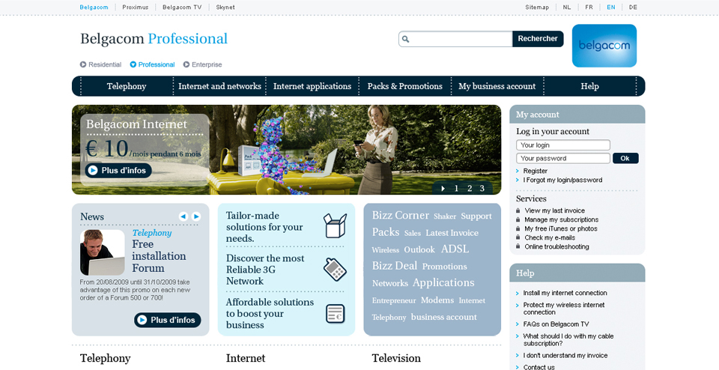
Task: Open the Register link
Action: click(535, 171)
